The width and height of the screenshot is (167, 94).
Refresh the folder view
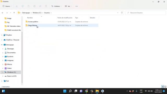coord(122,13)
